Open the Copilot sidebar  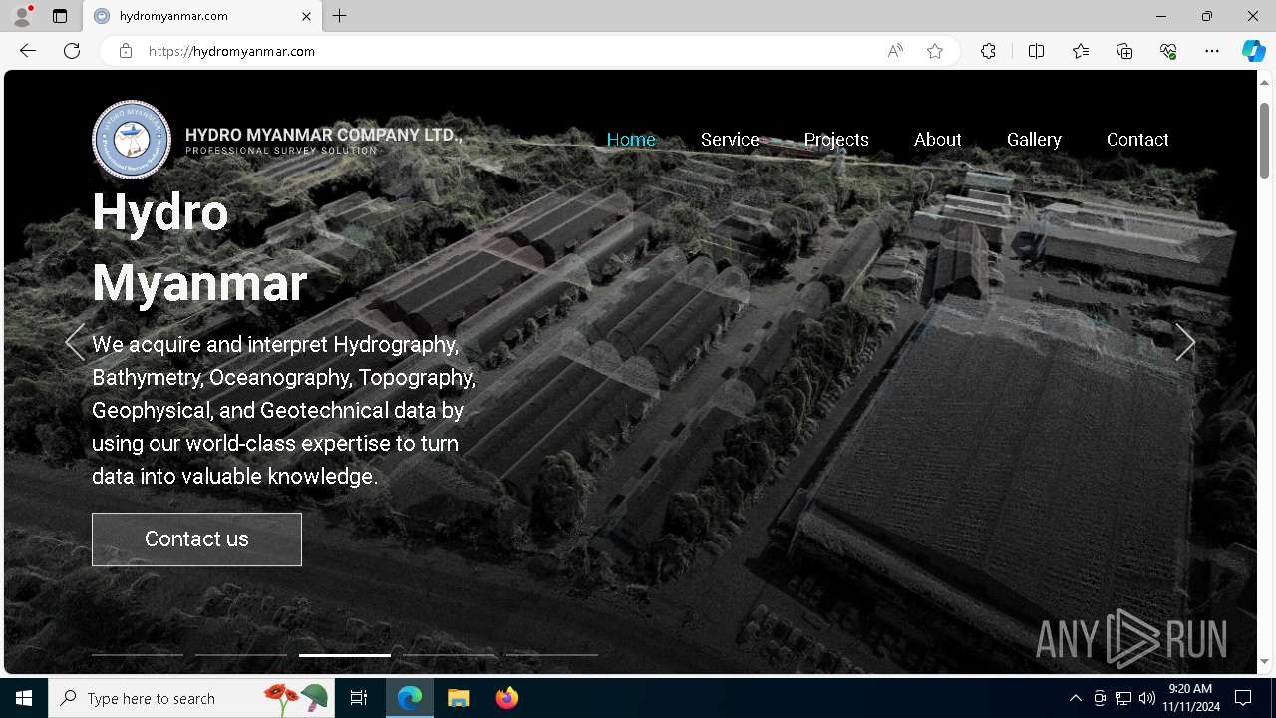tap(1253, 51)
